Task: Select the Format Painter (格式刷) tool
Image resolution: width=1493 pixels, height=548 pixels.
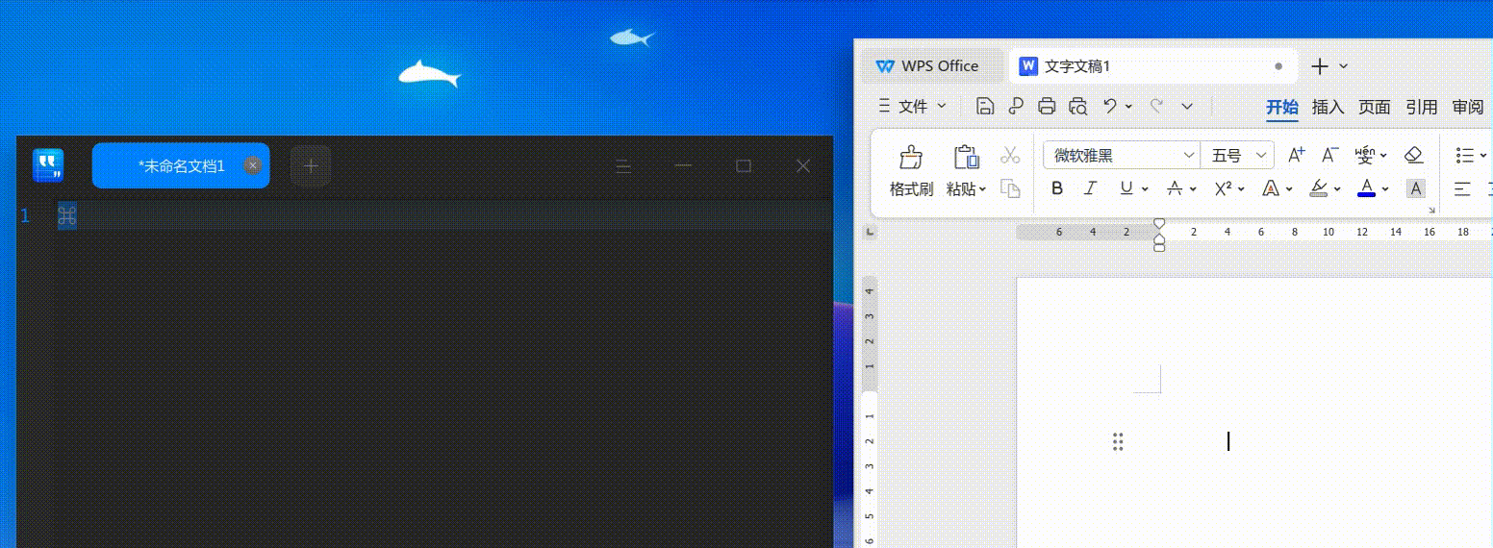Action: pyautogui.click(x=911, y=172)
